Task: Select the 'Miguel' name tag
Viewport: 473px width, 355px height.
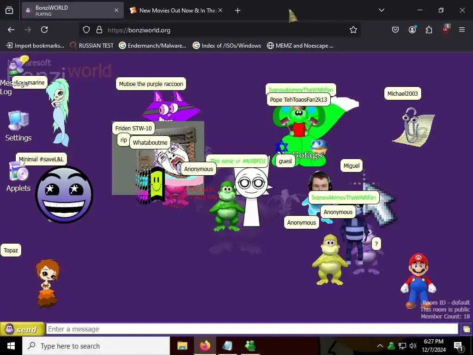Action: click(x=352, y=166)
